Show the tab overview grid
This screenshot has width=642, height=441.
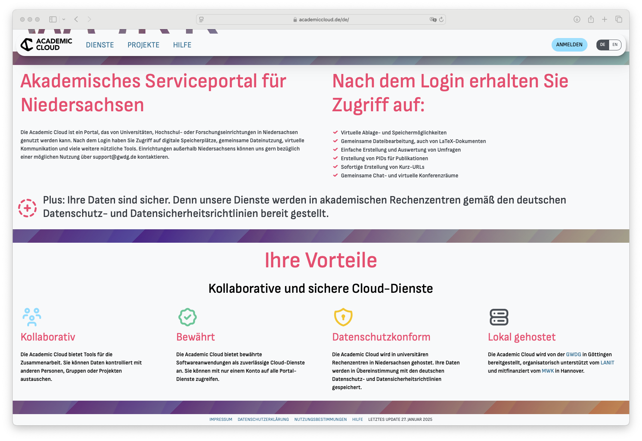619,19
